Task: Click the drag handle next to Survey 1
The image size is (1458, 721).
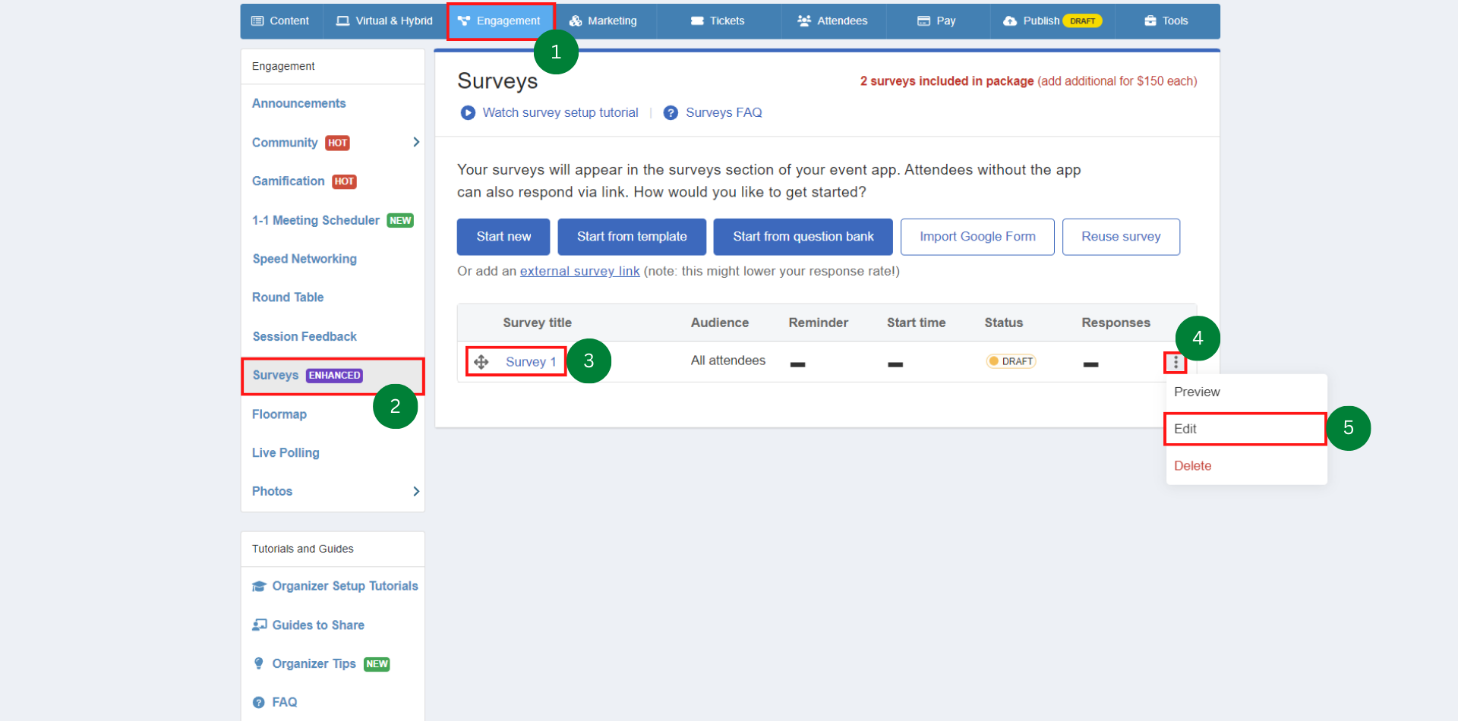Action: [x=481, y=361]
